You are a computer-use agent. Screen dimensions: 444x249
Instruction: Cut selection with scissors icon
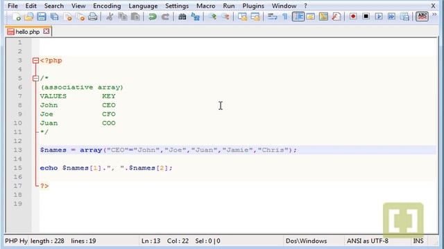tap(110, 17)
